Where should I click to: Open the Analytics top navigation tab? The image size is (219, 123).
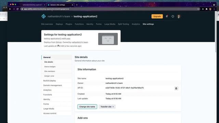(136, 24)
